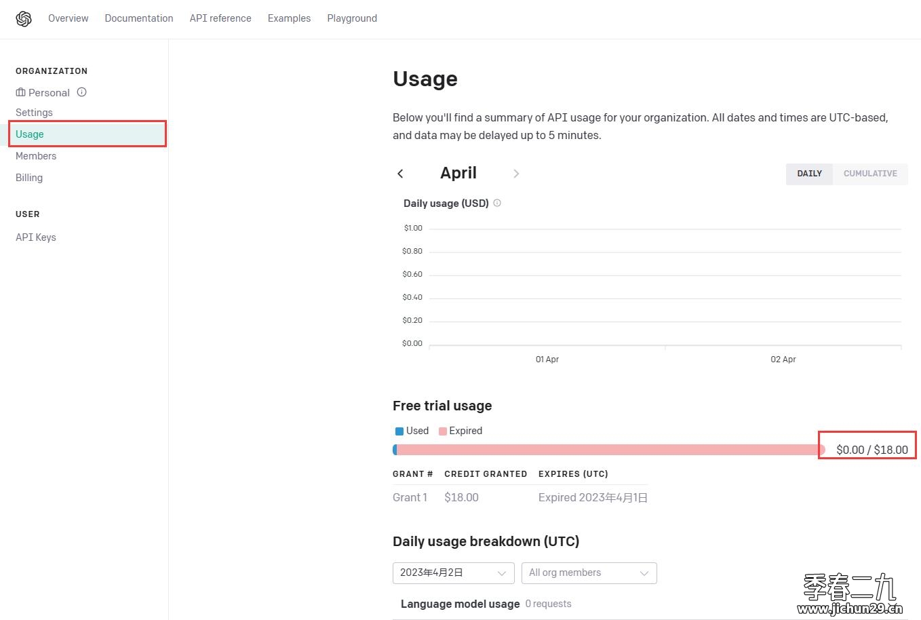Click the $18.00 credit granted cell
The image size is (921, 620).
461,497
